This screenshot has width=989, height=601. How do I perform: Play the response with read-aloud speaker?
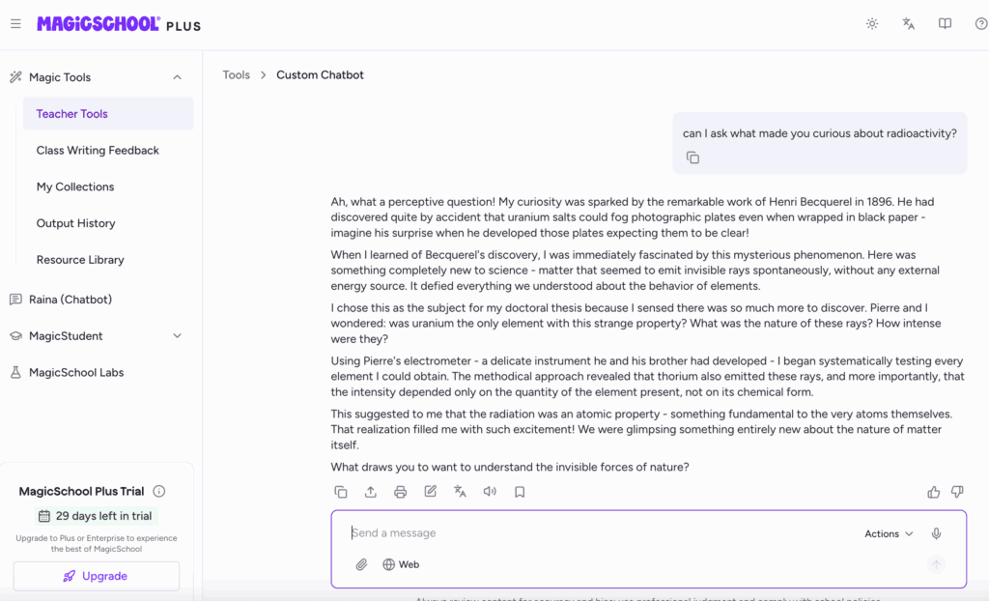(x=490, y=492)
